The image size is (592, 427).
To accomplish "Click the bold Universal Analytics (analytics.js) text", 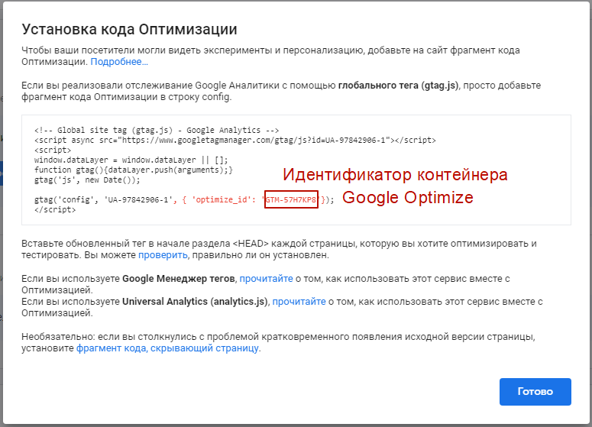I will tap(195, 302).
